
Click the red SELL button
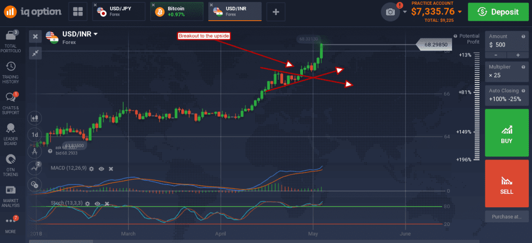click(x=507, y=183)
